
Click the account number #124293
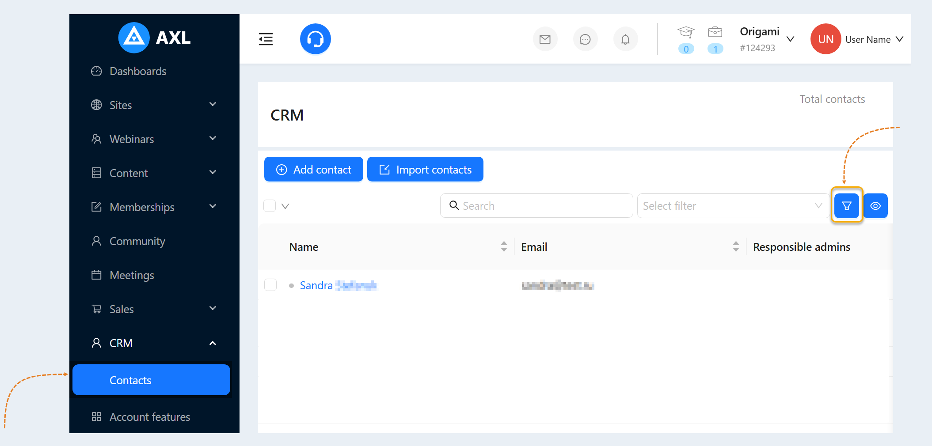[757, 48]
